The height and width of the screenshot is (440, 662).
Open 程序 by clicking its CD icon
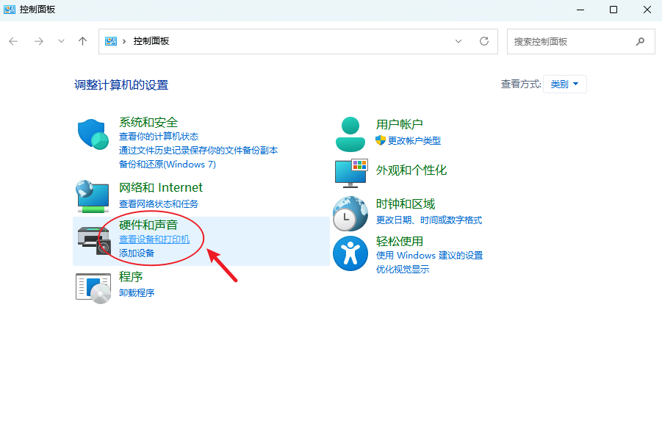[92, 284]
